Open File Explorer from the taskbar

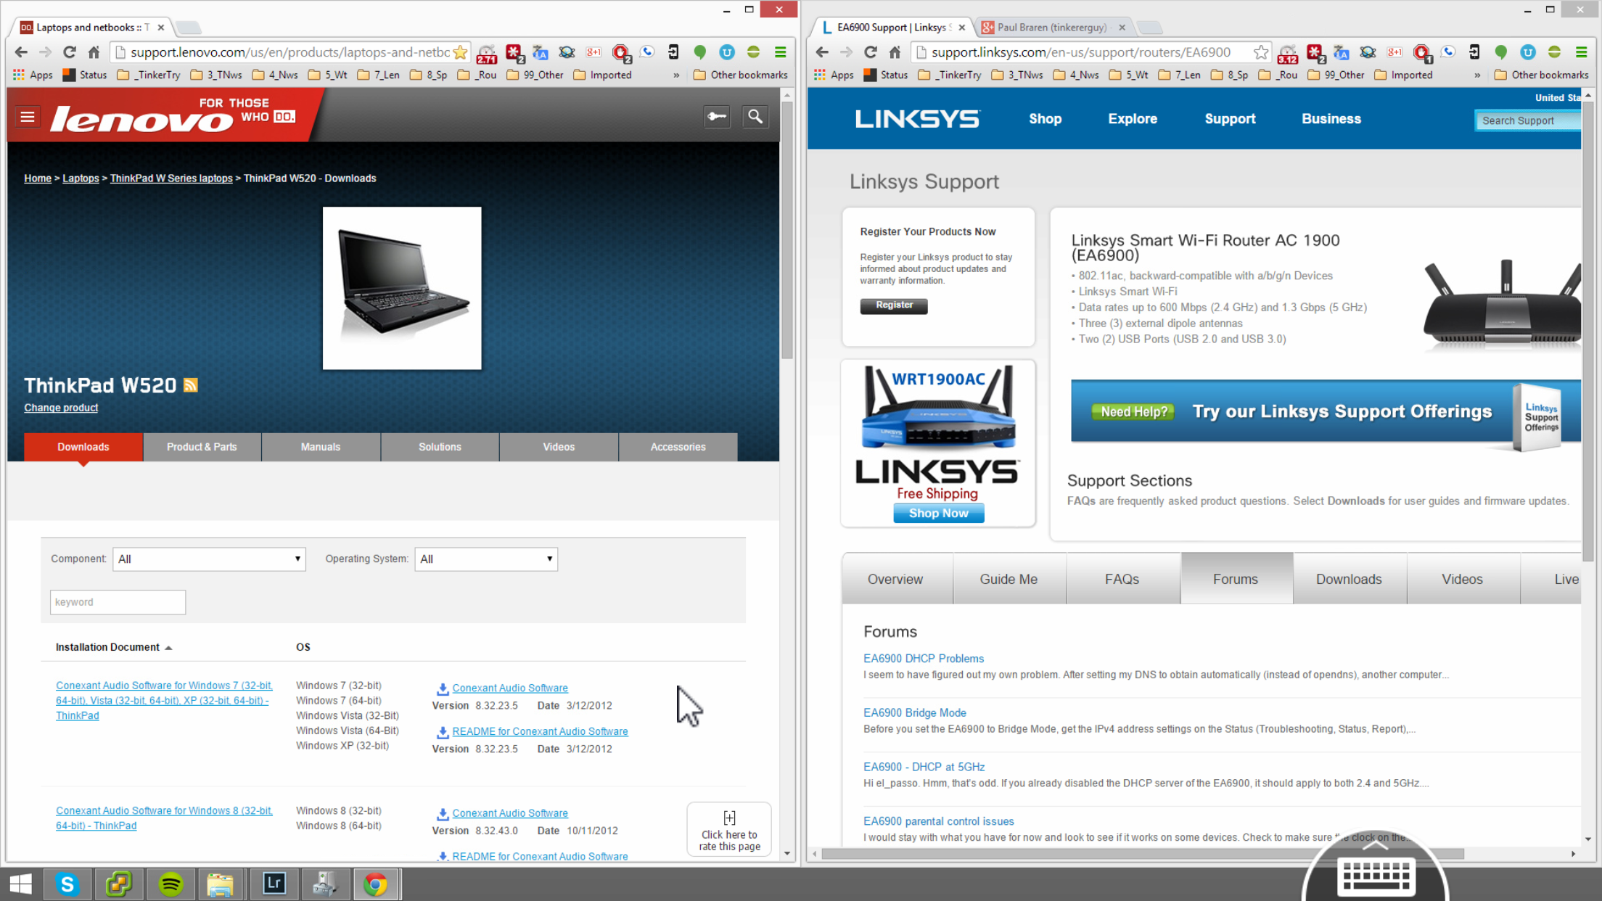pos(220,884)
